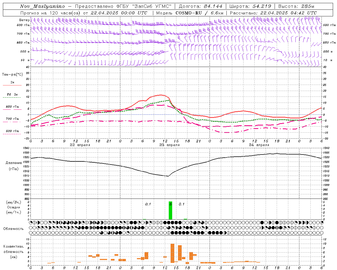This screenshot has height=270, width=337.
Task: Click the 22 апреля date label
Action: tap(80, 145)
